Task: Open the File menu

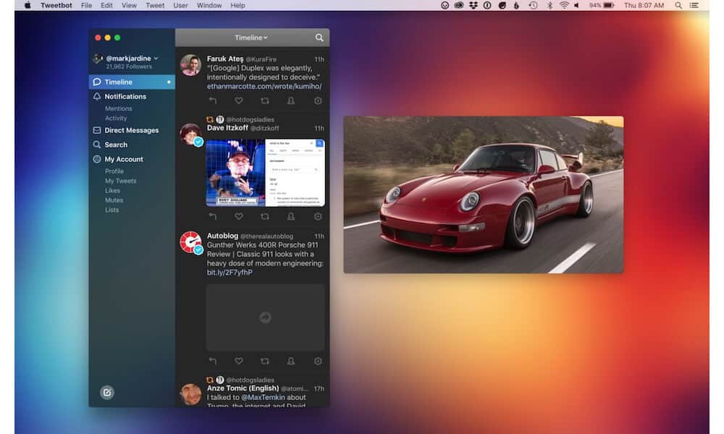Action: coord(86,6)
